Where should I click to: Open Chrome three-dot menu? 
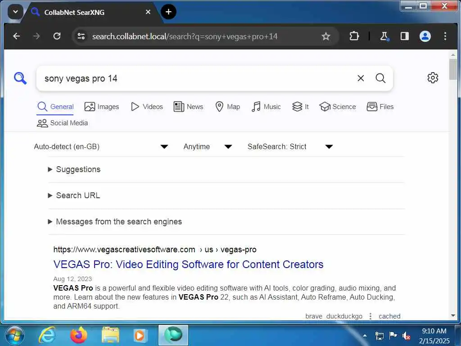click(445, 36)
